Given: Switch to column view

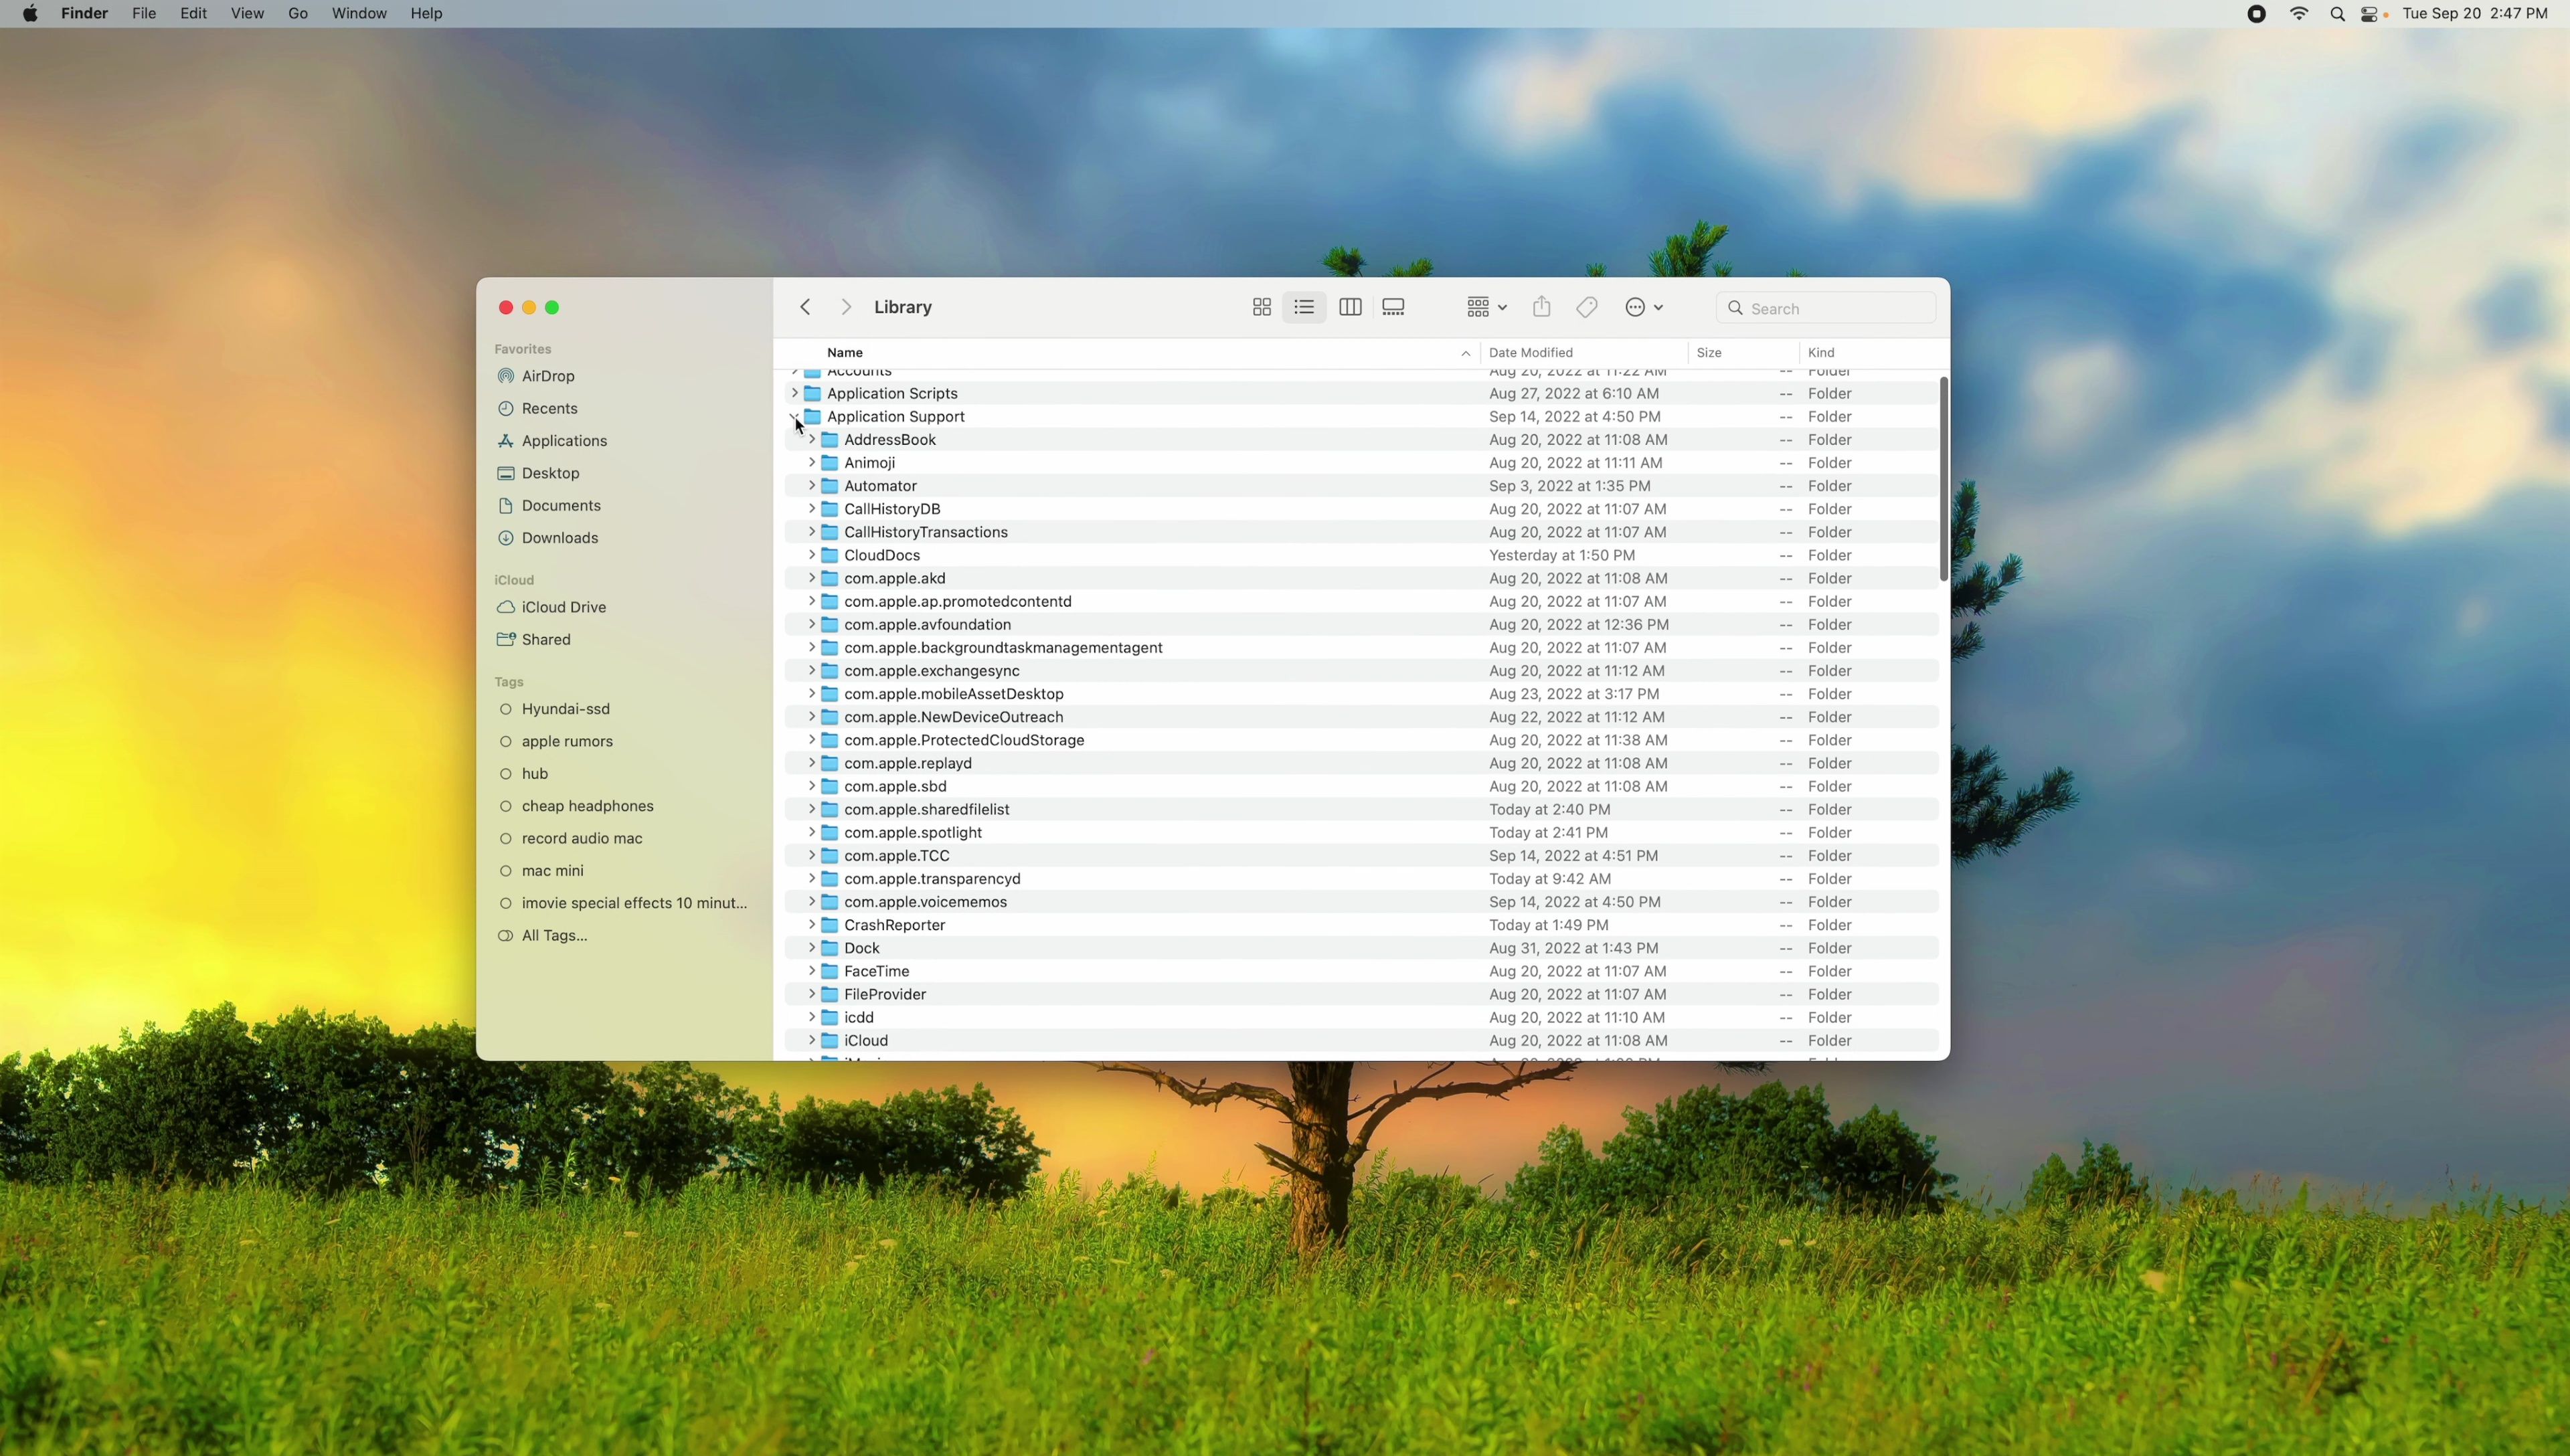Looking at the screenshot, I should (x=1350, y=308).
